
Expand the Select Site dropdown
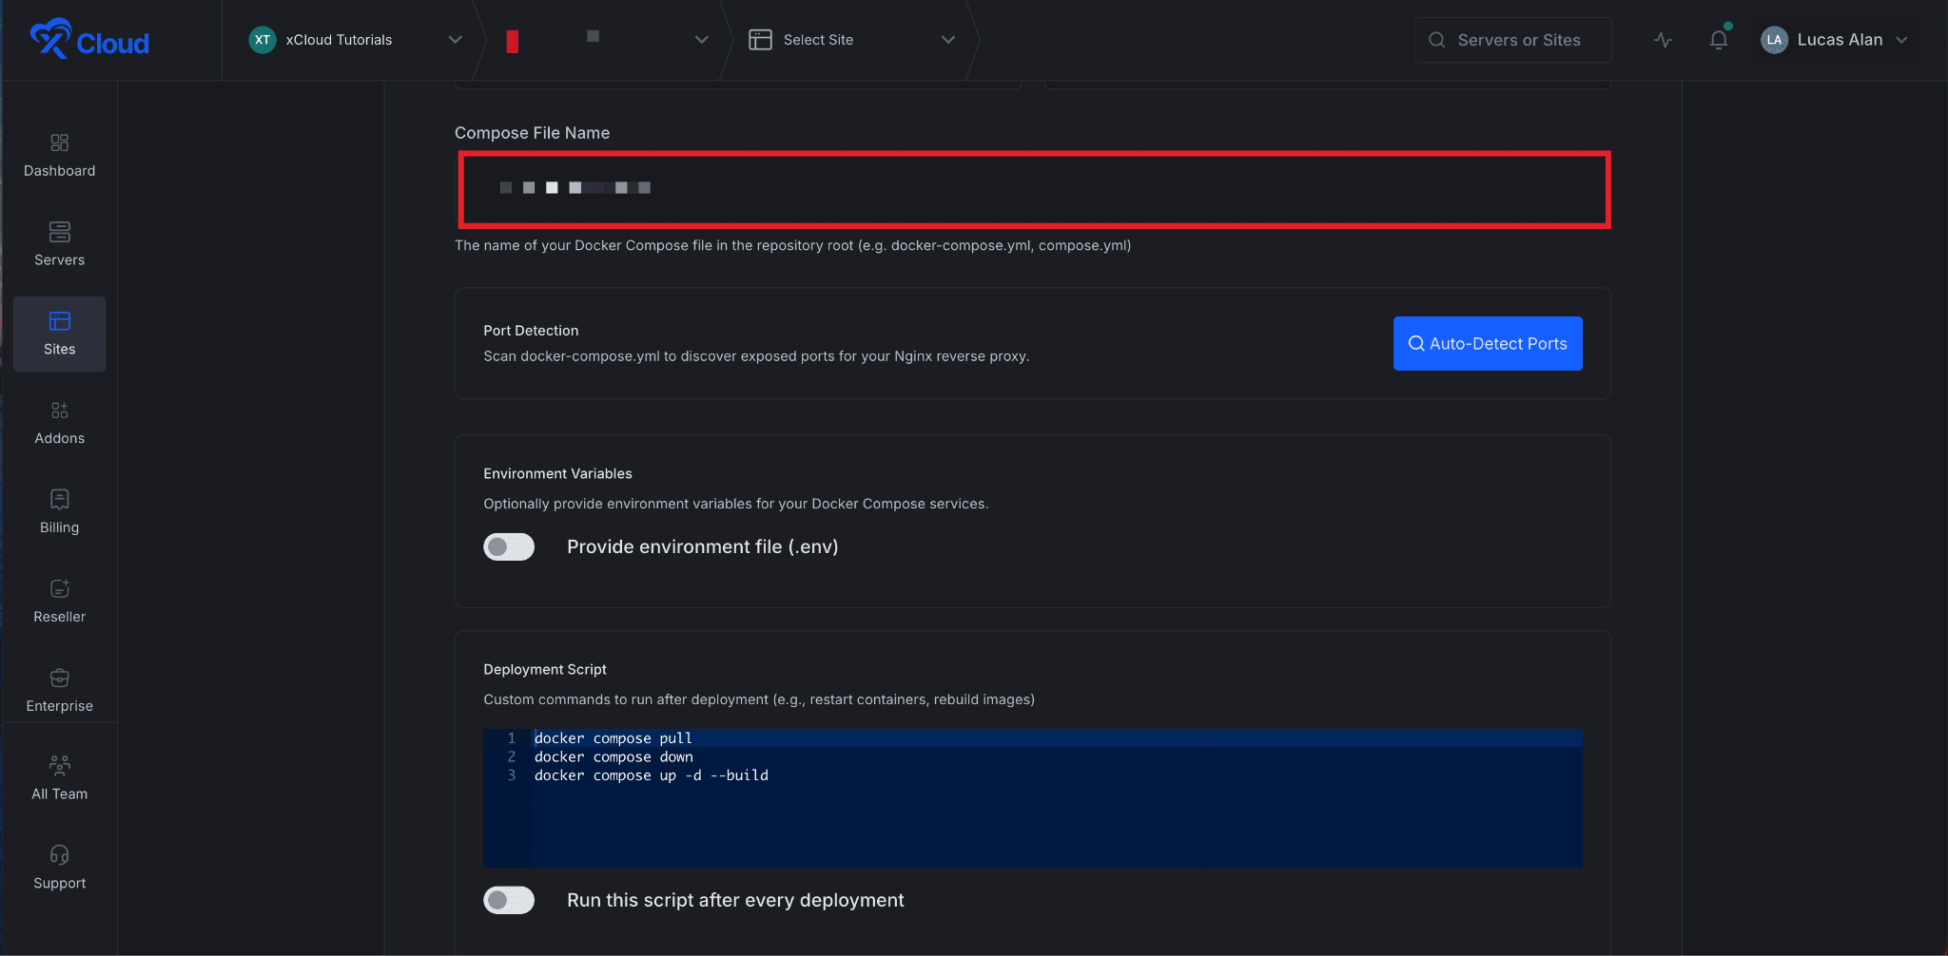[851, 39]
